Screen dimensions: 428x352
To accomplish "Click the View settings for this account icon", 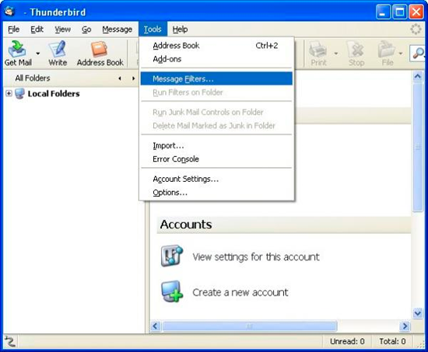I will click(171, 256).
